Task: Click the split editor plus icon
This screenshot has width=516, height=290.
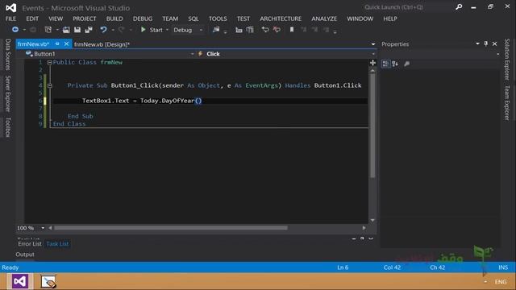Action: (372, 63)
